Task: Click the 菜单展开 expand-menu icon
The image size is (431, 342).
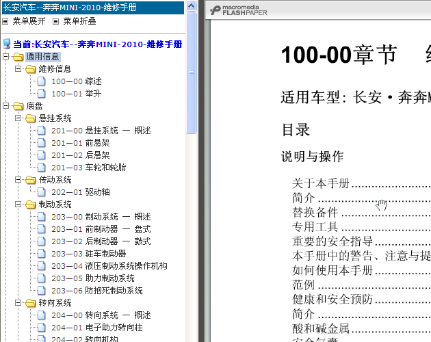Action: (5, 21)
